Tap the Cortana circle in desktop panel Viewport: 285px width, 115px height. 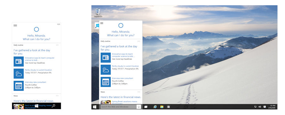[121, 25]
